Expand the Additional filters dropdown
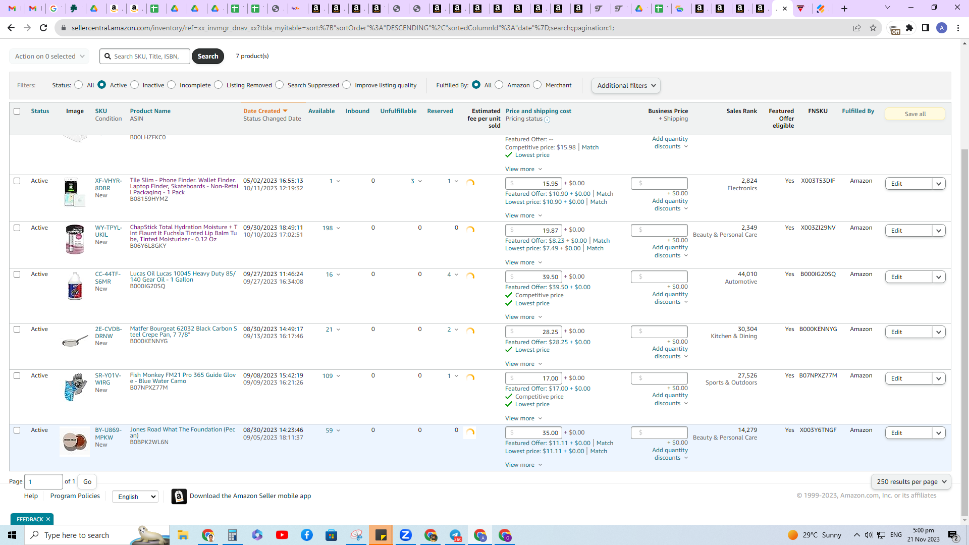The height and width of the screenshot is (545, 969). coord(626,85)
